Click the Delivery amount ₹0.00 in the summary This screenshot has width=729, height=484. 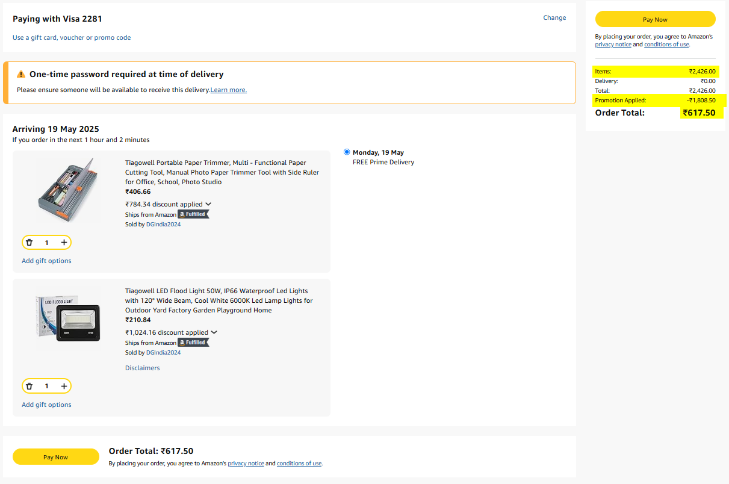click(708, 81)
